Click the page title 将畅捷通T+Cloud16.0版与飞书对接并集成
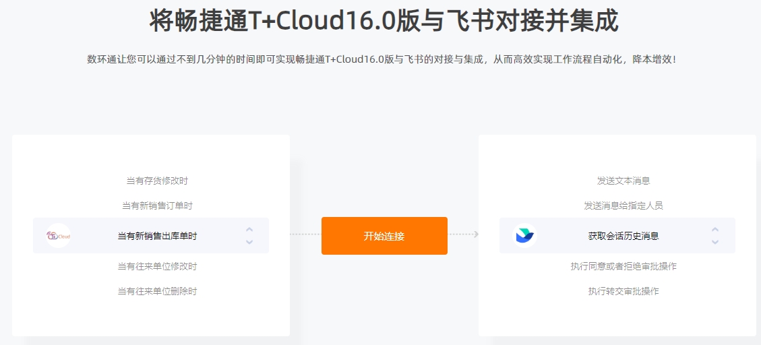Screen dimensions: 761x345 point(384,21)
